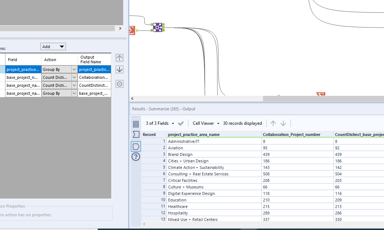Image resolution: width=384 pixels, height=230 pixels.
Task: Open the Cell Viewer dropdown
Action: [x=205, y=123]
